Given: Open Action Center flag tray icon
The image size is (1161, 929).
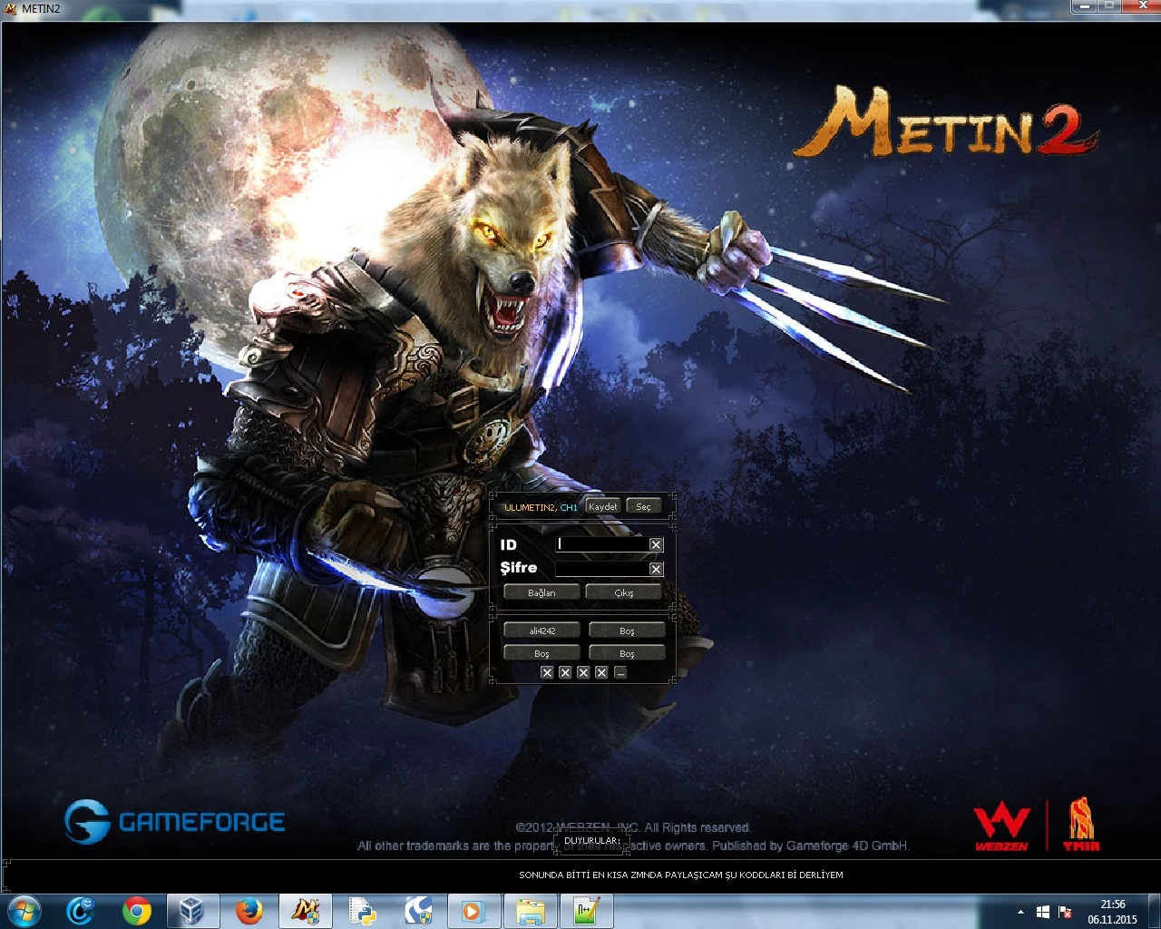Looking at the screenshot, I should pos(1065,912).
